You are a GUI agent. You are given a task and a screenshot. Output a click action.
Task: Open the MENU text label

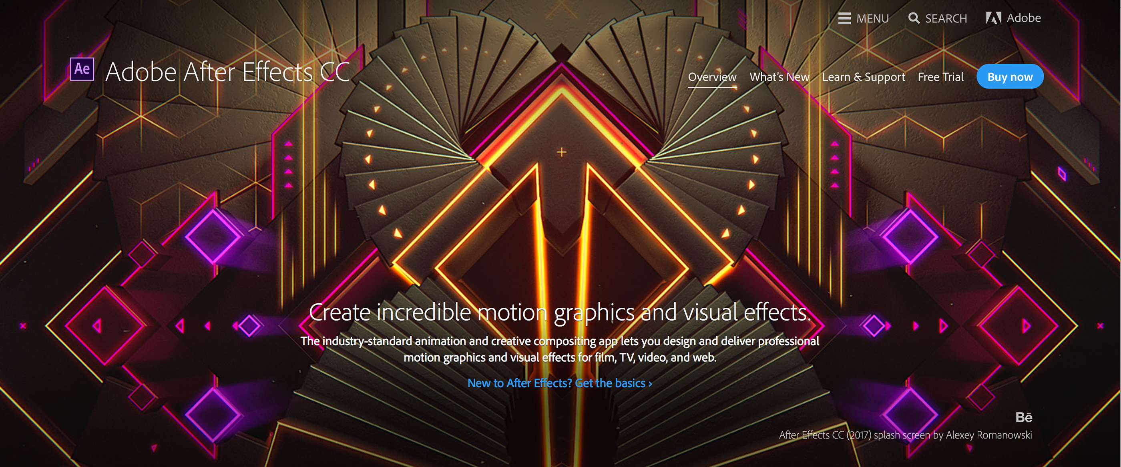[x=872, y=19]
